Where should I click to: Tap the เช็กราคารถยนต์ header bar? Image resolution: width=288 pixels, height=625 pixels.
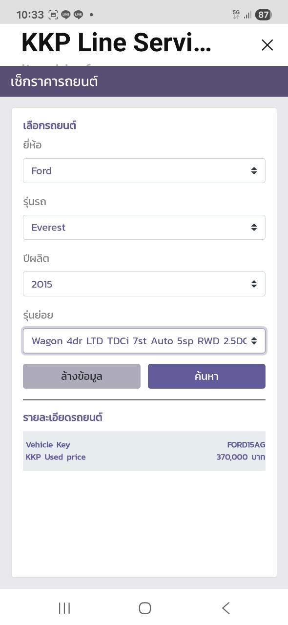tap(144, 82)
